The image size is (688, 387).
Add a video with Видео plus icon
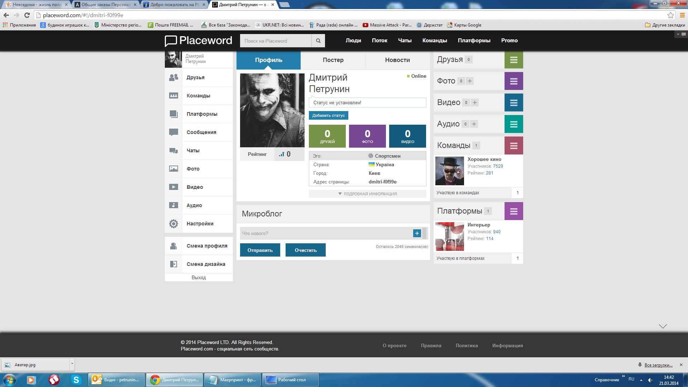[475, 102]
